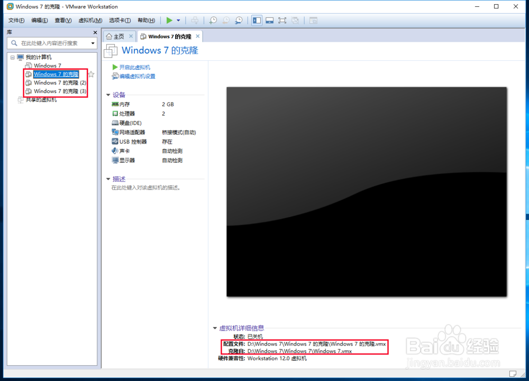This screenshot has height=381, width=529.
Task: Select 共享的虚拟机 in the library
Action: coord(41,100)
